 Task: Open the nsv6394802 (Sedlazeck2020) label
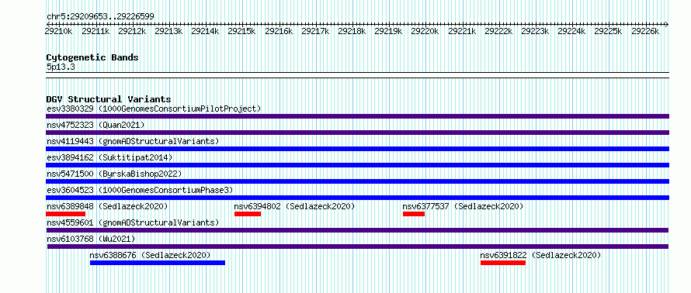[x=294, y=206]
